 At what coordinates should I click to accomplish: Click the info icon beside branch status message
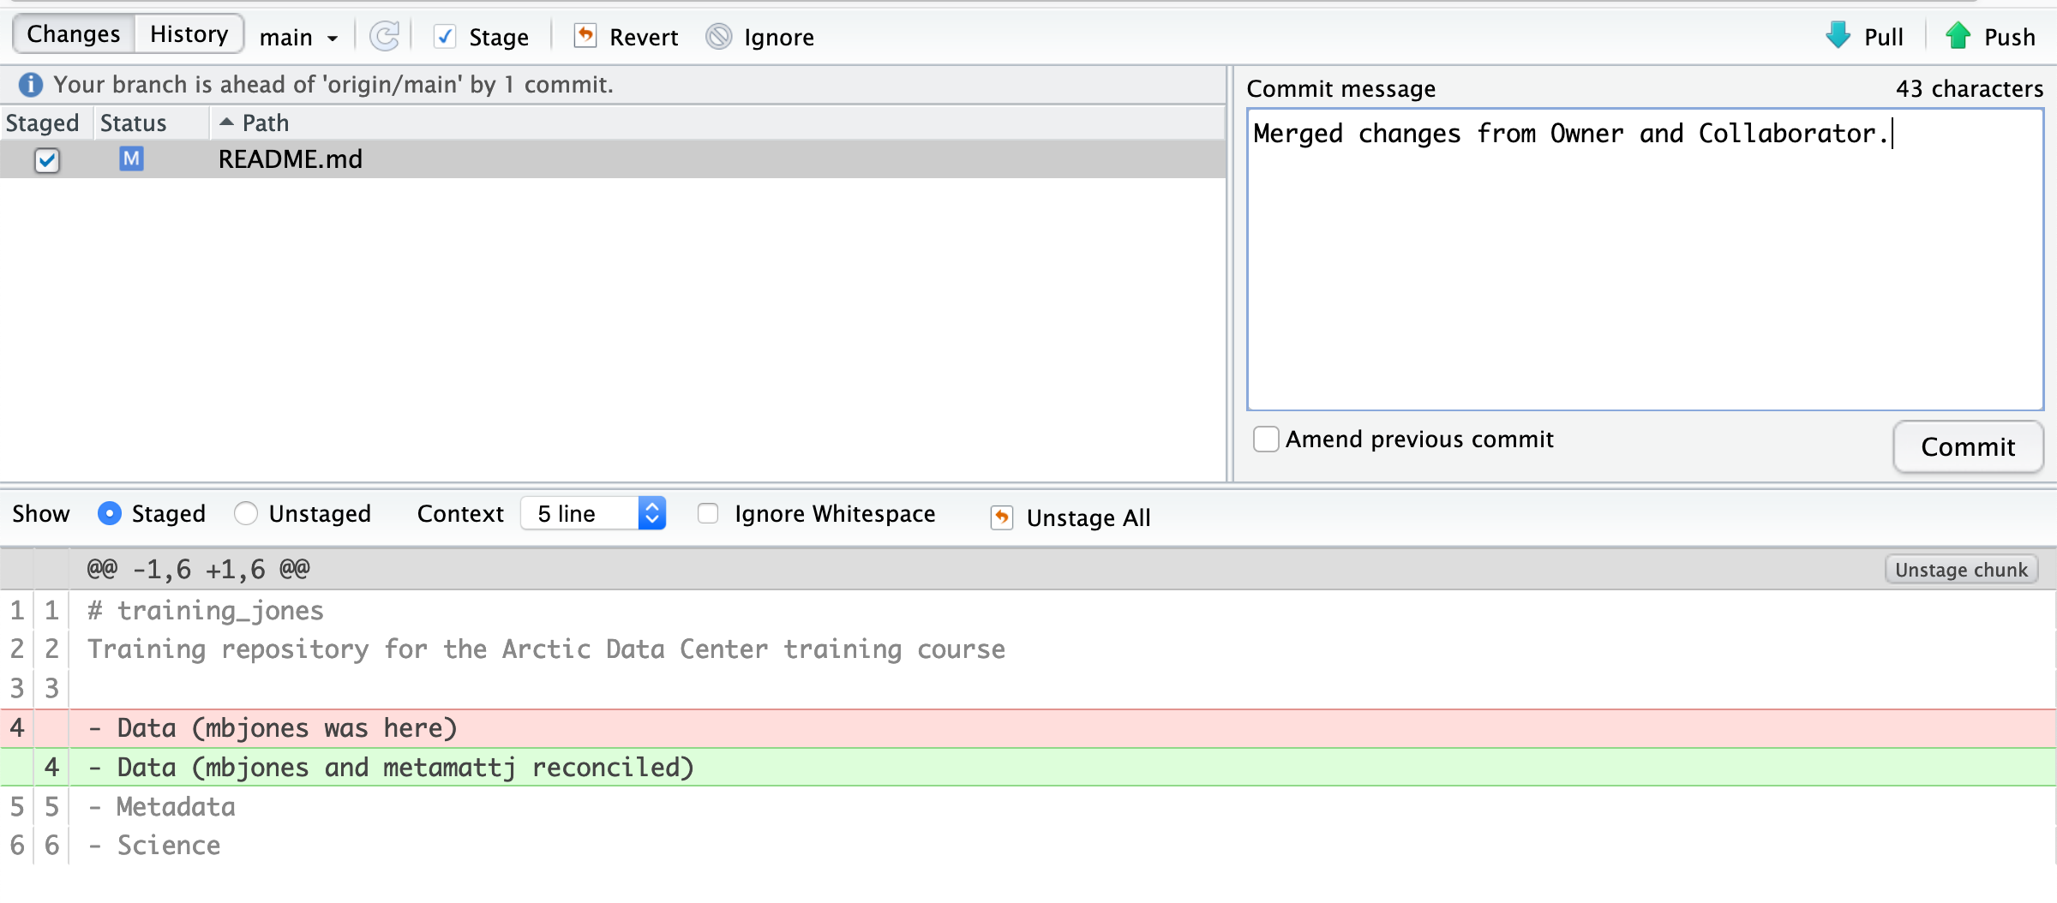pos(31,84)
